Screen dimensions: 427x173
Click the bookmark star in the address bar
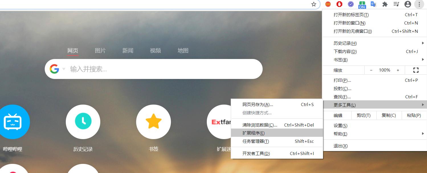tap(314, 4)
